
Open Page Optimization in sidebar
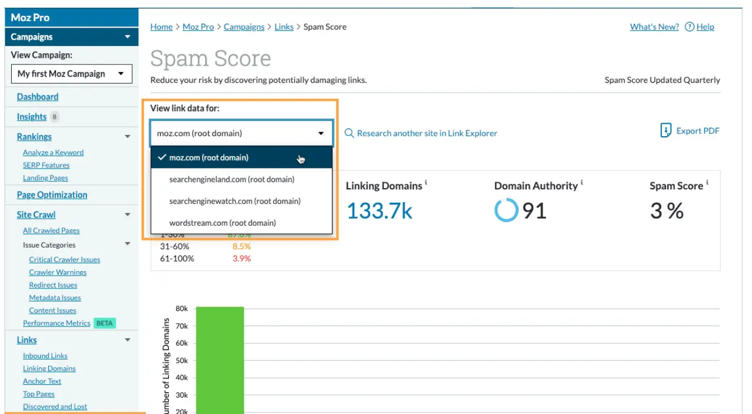pyautogui.click(x=52, y=195)
